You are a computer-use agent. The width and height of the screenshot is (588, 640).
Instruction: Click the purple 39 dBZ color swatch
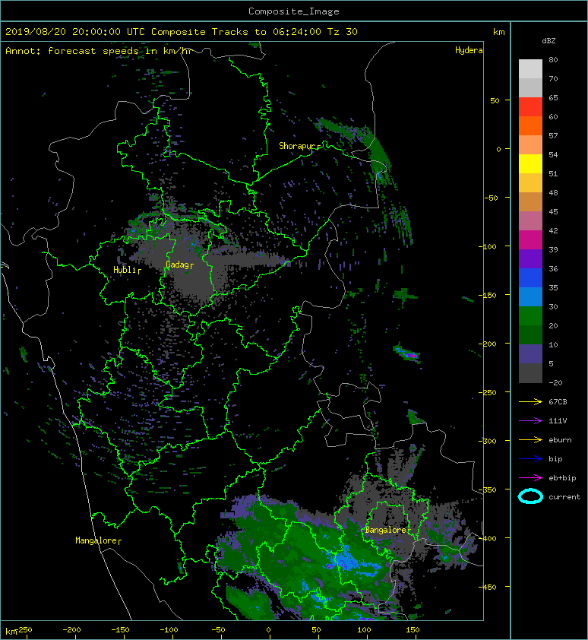[x=530, y=258]
